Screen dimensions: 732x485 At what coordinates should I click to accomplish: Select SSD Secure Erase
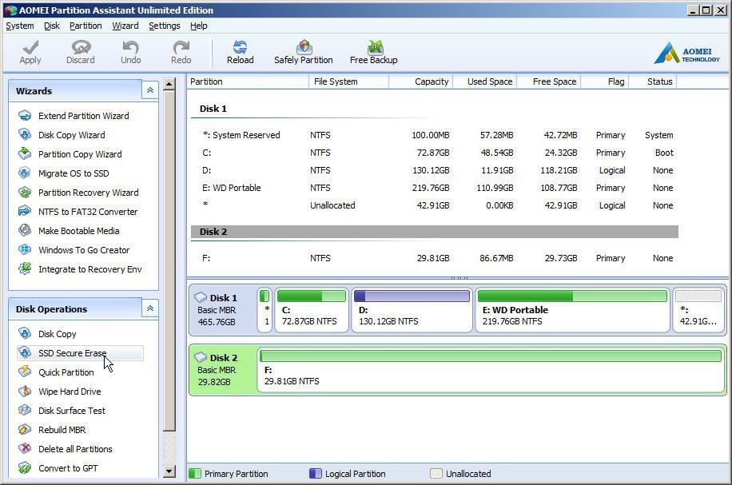click(x=80, y=353)
